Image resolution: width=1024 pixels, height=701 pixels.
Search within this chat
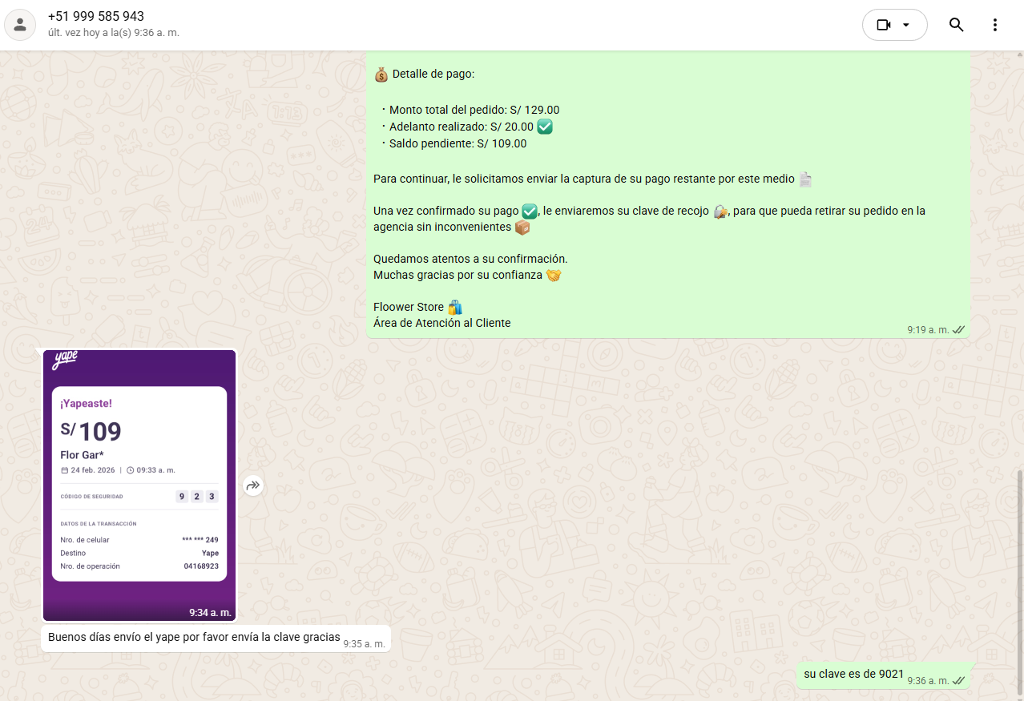[956, 25]
